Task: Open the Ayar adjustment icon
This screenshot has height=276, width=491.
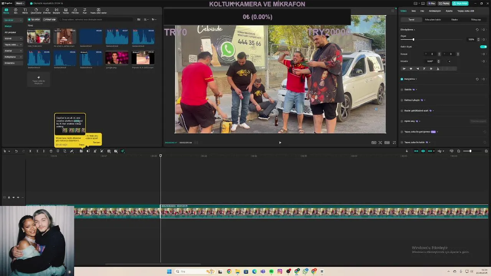Action: pos(85,11)
